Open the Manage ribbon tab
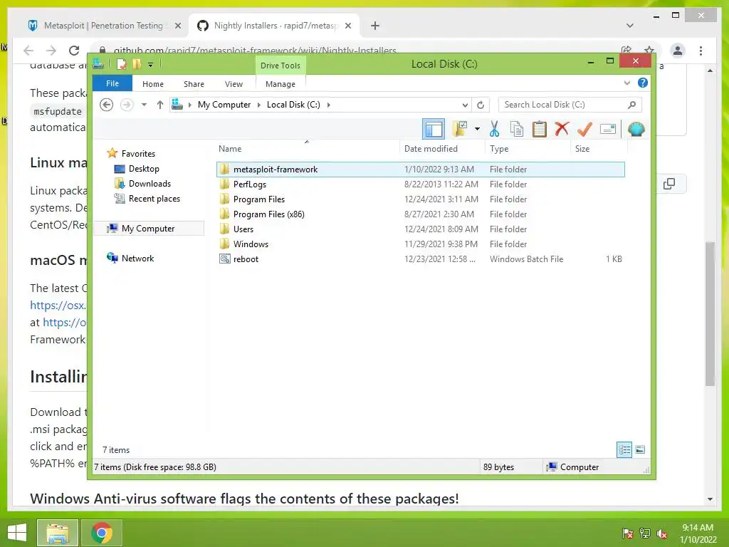The image size is (729, 547). (x=280, y=84)
